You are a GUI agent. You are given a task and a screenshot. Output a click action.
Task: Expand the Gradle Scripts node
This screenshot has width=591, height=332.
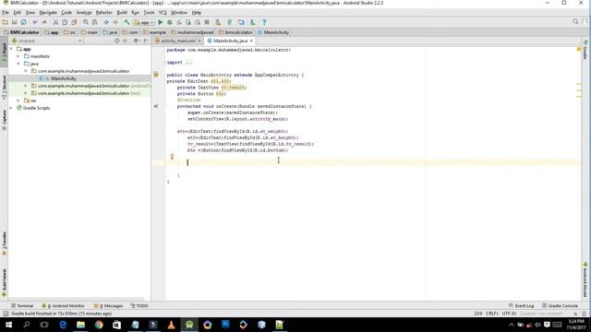coord(11,108)
